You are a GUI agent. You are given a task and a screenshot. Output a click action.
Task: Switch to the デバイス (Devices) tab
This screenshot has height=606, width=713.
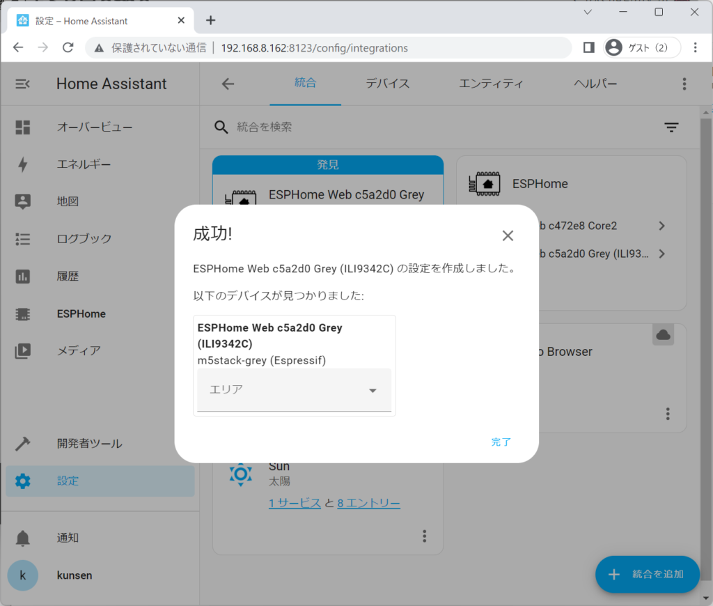pyautogui.click(x=387, y=84)
